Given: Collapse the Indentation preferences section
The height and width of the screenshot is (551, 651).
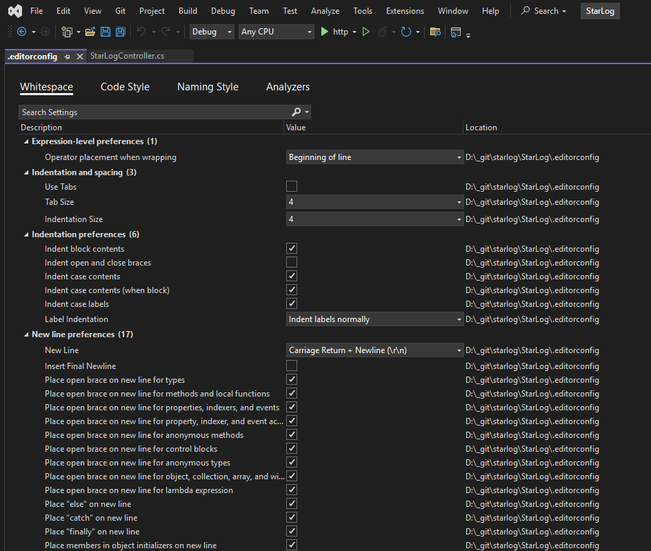Looking at the screenshot, I should tap(26, 234).
